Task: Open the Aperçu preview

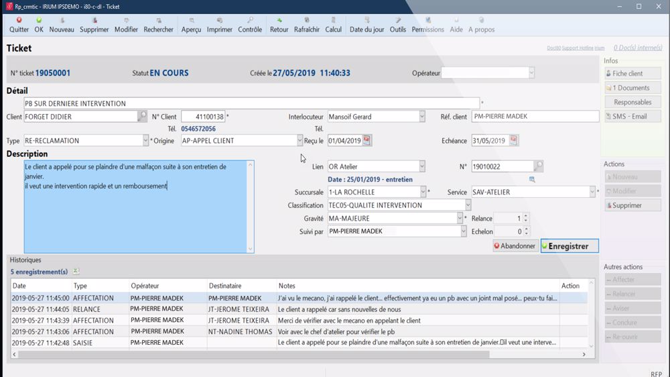Action: pos(191,25)
